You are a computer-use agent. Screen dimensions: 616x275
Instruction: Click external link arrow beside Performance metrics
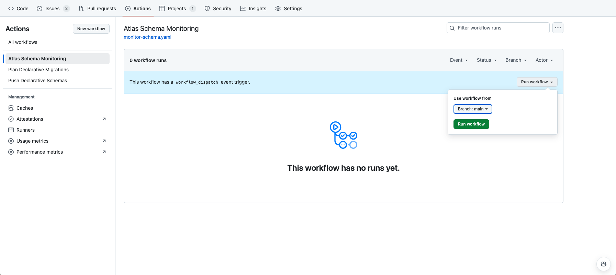pos(104,152)
